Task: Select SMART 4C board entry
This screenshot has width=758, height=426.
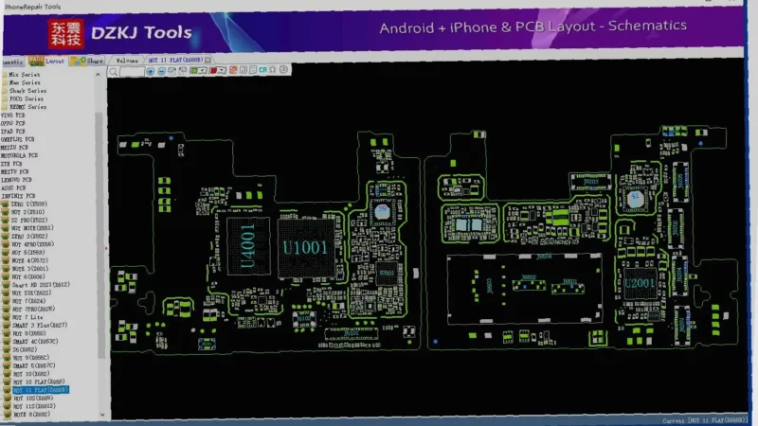Action: pos(35,342)
